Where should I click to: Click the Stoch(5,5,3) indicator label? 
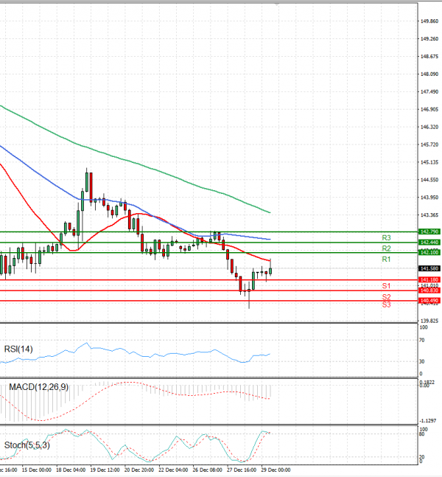[x=27, y=445]
